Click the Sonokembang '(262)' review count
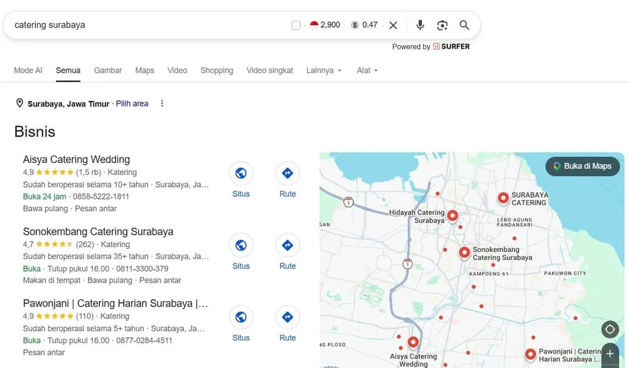Image resolution: width=628 pixels, height=368 pixels. [85, 244]
